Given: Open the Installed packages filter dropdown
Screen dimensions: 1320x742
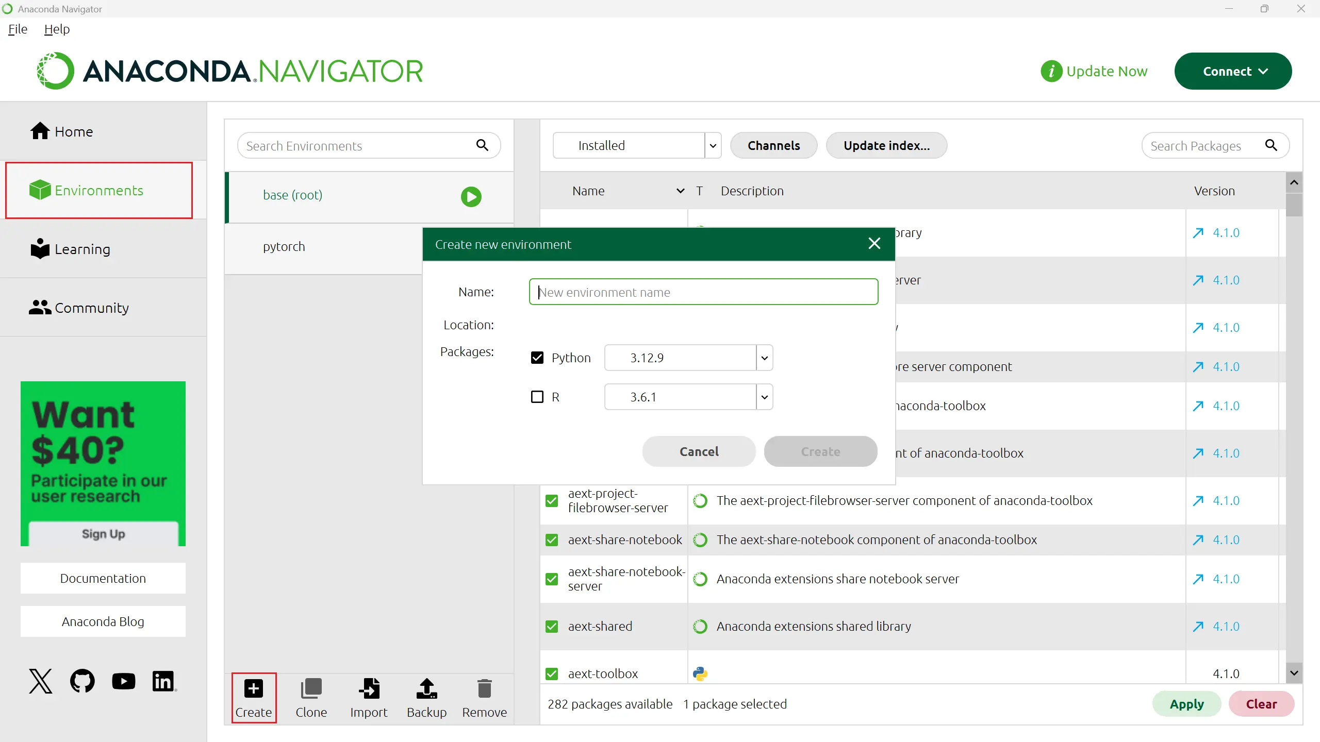Looking at the screenshot, I should coord(713,146).
